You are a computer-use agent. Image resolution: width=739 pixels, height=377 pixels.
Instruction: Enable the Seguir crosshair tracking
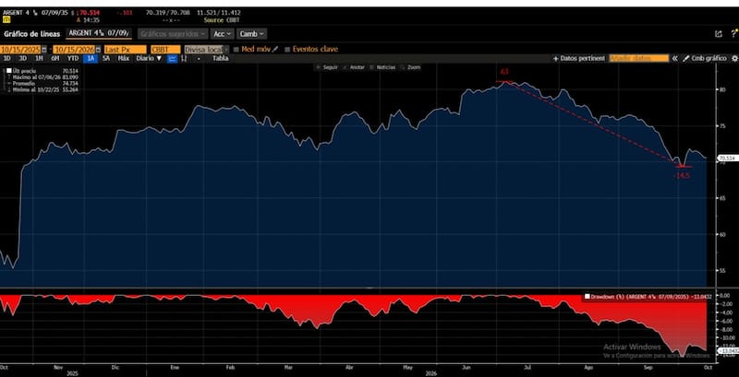327,67
